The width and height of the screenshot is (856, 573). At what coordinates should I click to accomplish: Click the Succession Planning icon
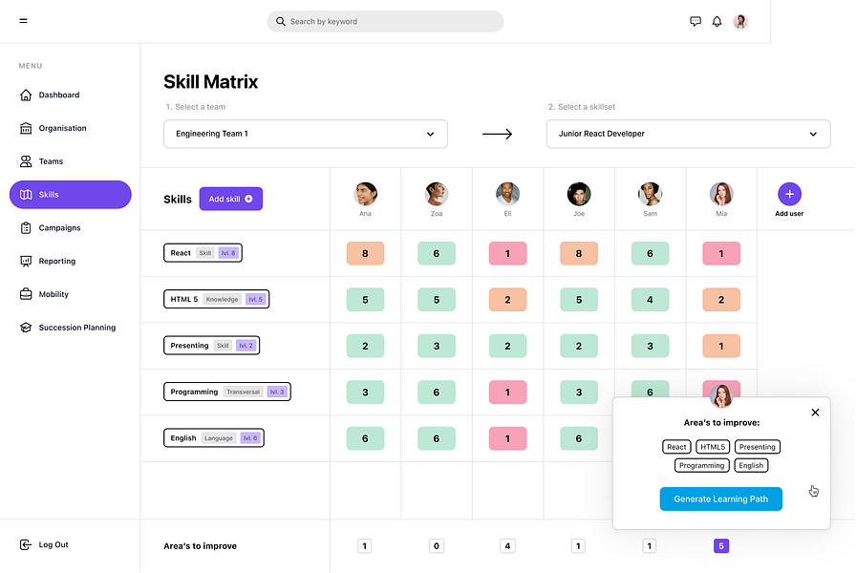pyautogui.click(x=26, y=328)
